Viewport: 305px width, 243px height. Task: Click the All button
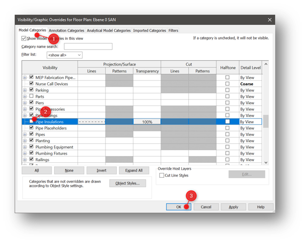point(37,170)
